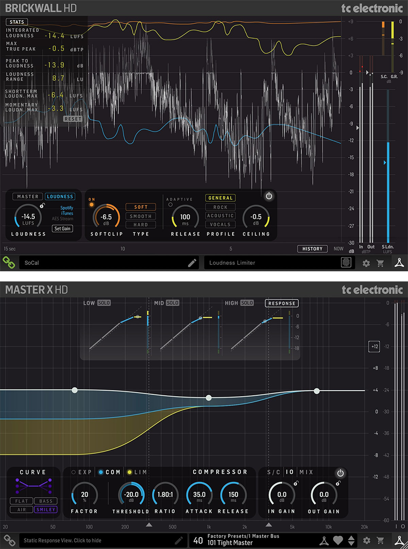Open the IO tab
This screenshot has width=408, height=549.
click(290, 472)
